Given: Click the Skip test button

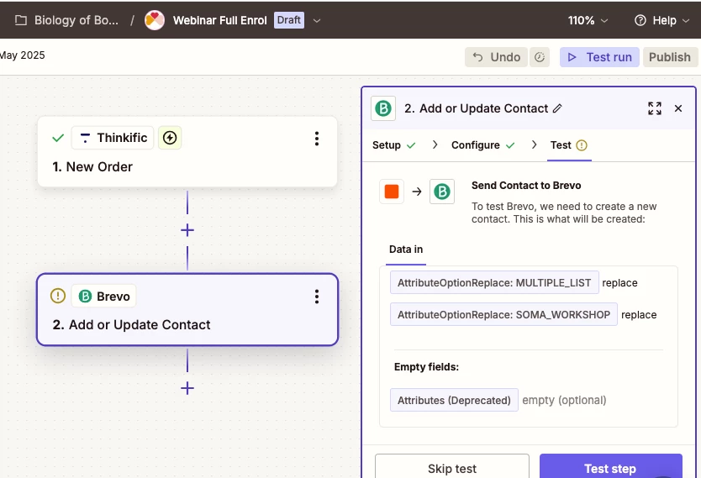Looking at the screenshot, I should pyautogui.click(x=452, y=467).
